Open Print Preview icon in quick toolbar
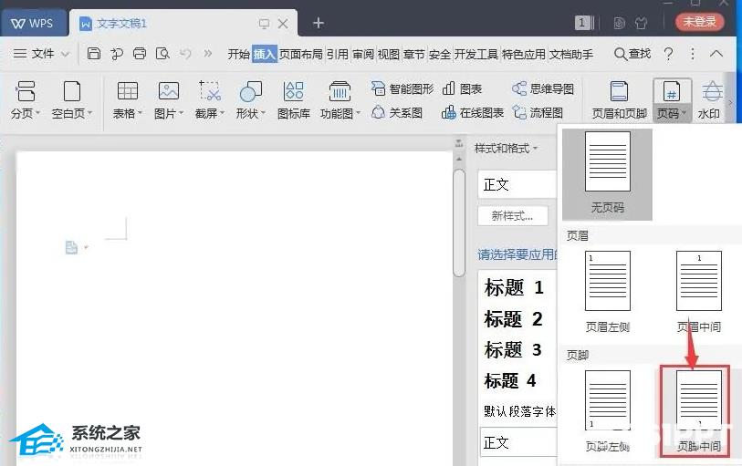Screen dimensions: 742x466 [x=162, y=54]
